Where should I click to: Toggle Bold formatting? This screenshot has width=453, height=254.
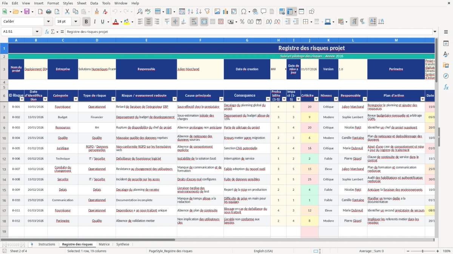coord(86,22)
